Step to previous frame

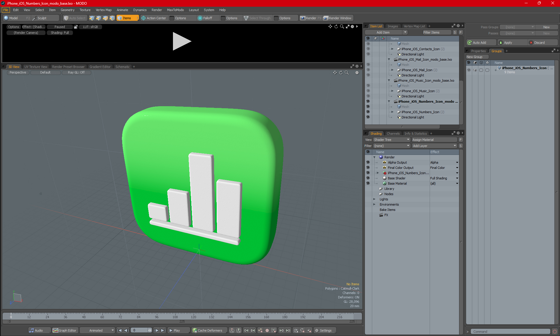point(126,330)
